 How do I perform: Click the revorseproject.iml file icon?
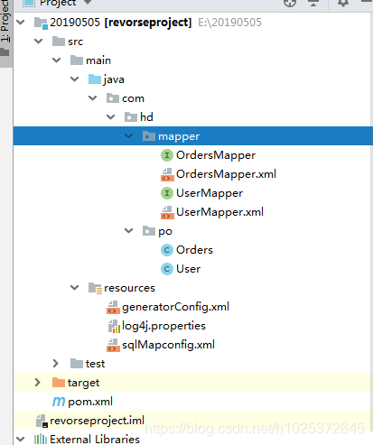click(42, 421)
